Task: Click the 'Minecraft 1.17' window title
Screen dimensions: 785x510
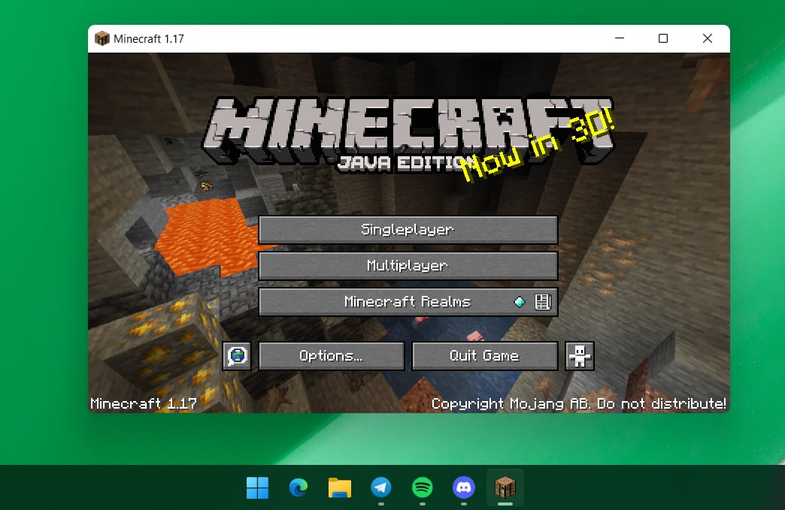Action: (149, 39)
